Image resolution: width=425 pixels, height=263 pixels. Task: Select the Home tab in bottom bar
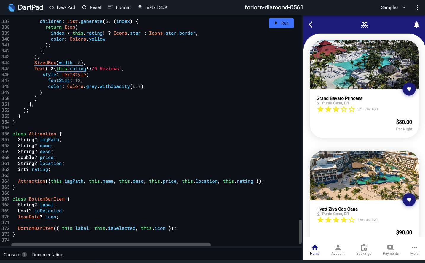(x=315, y=250)
